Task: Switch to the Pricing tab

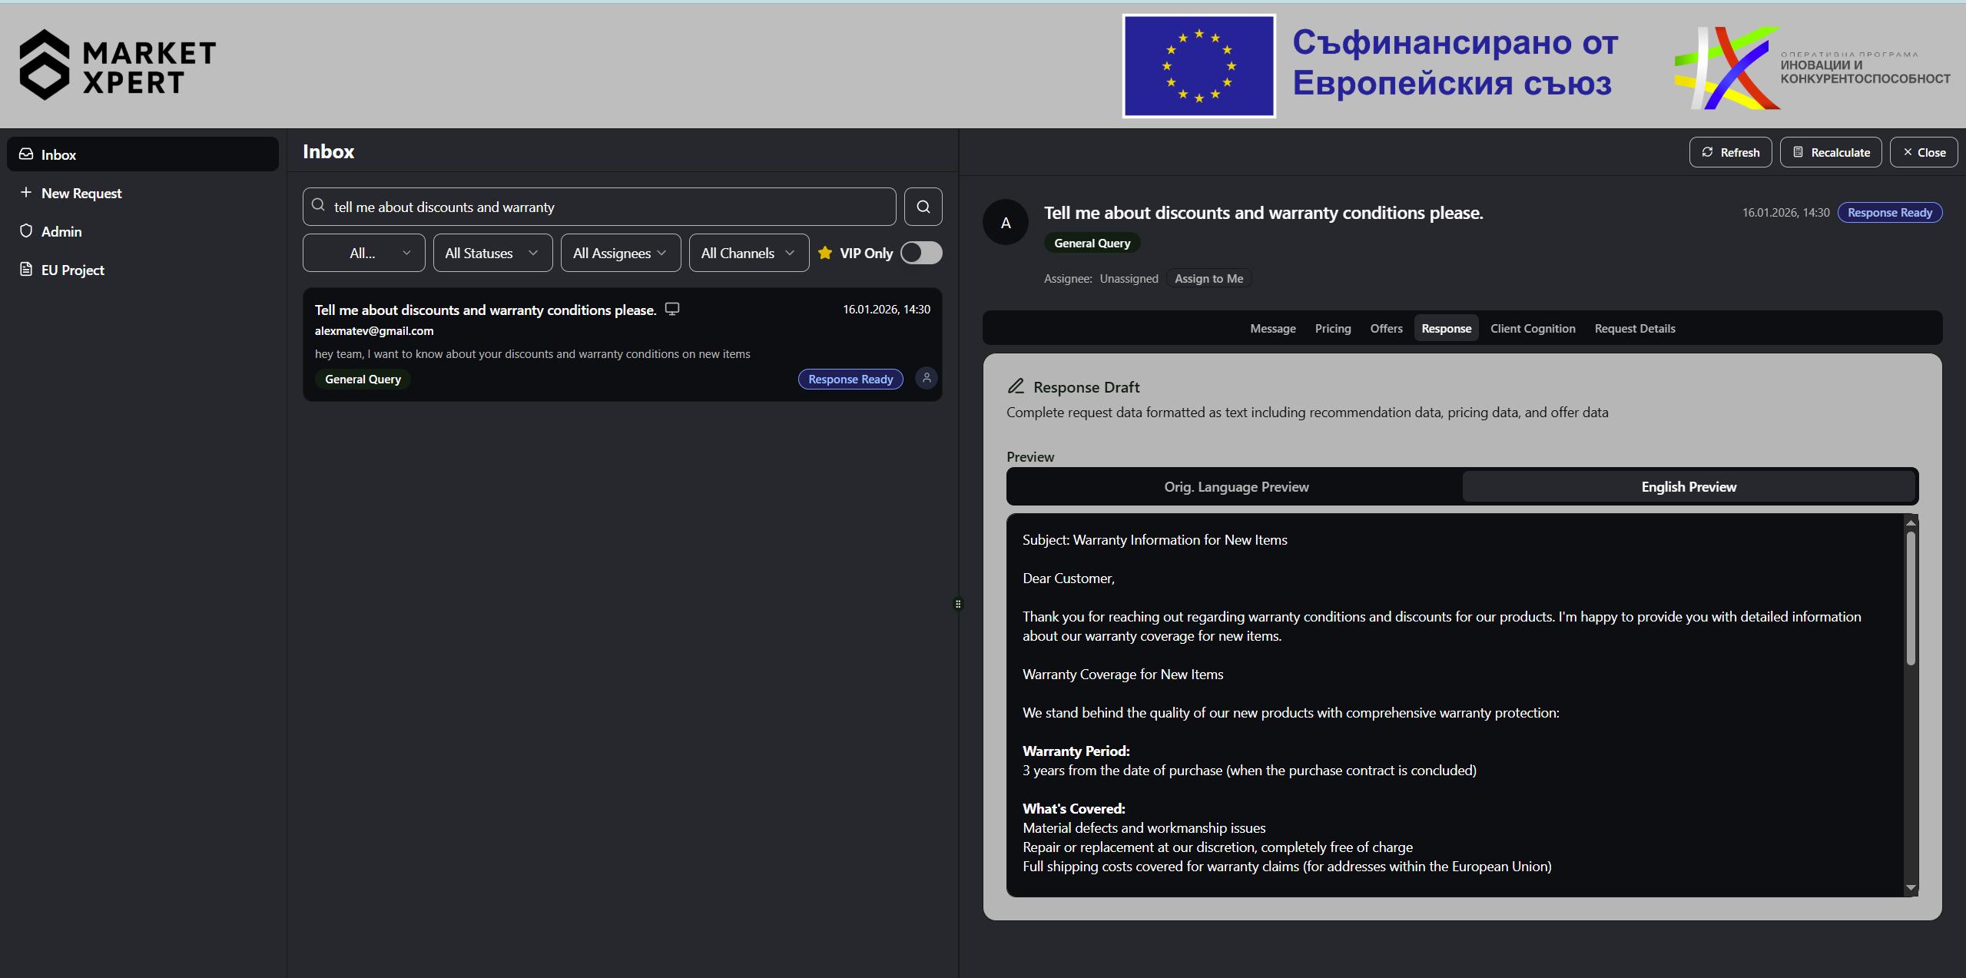Action: coord(1332,329)
